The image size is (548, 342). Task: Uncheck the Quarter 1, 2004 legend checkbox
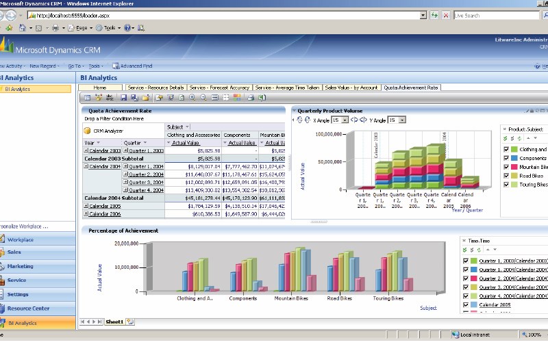click(466, 269)
